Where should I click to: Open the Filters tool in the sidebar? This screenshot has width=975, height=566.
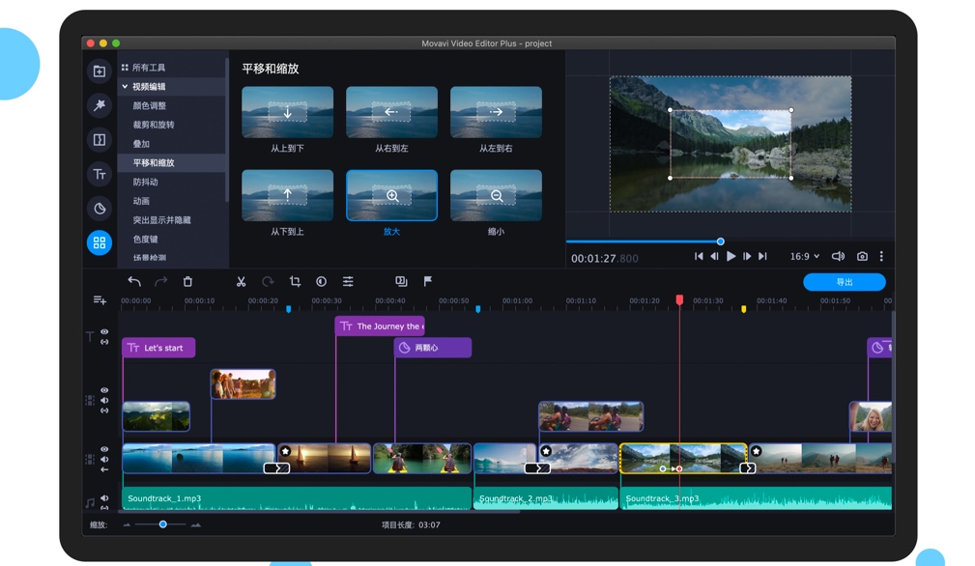click(x=100, y=106)
